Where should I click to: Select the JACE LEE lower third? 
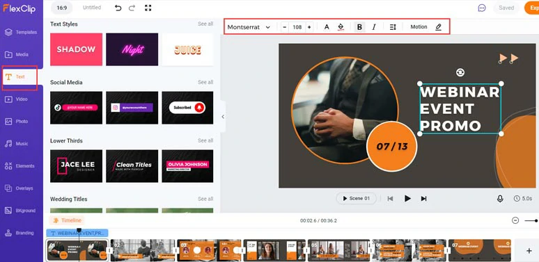pos(77,166)
